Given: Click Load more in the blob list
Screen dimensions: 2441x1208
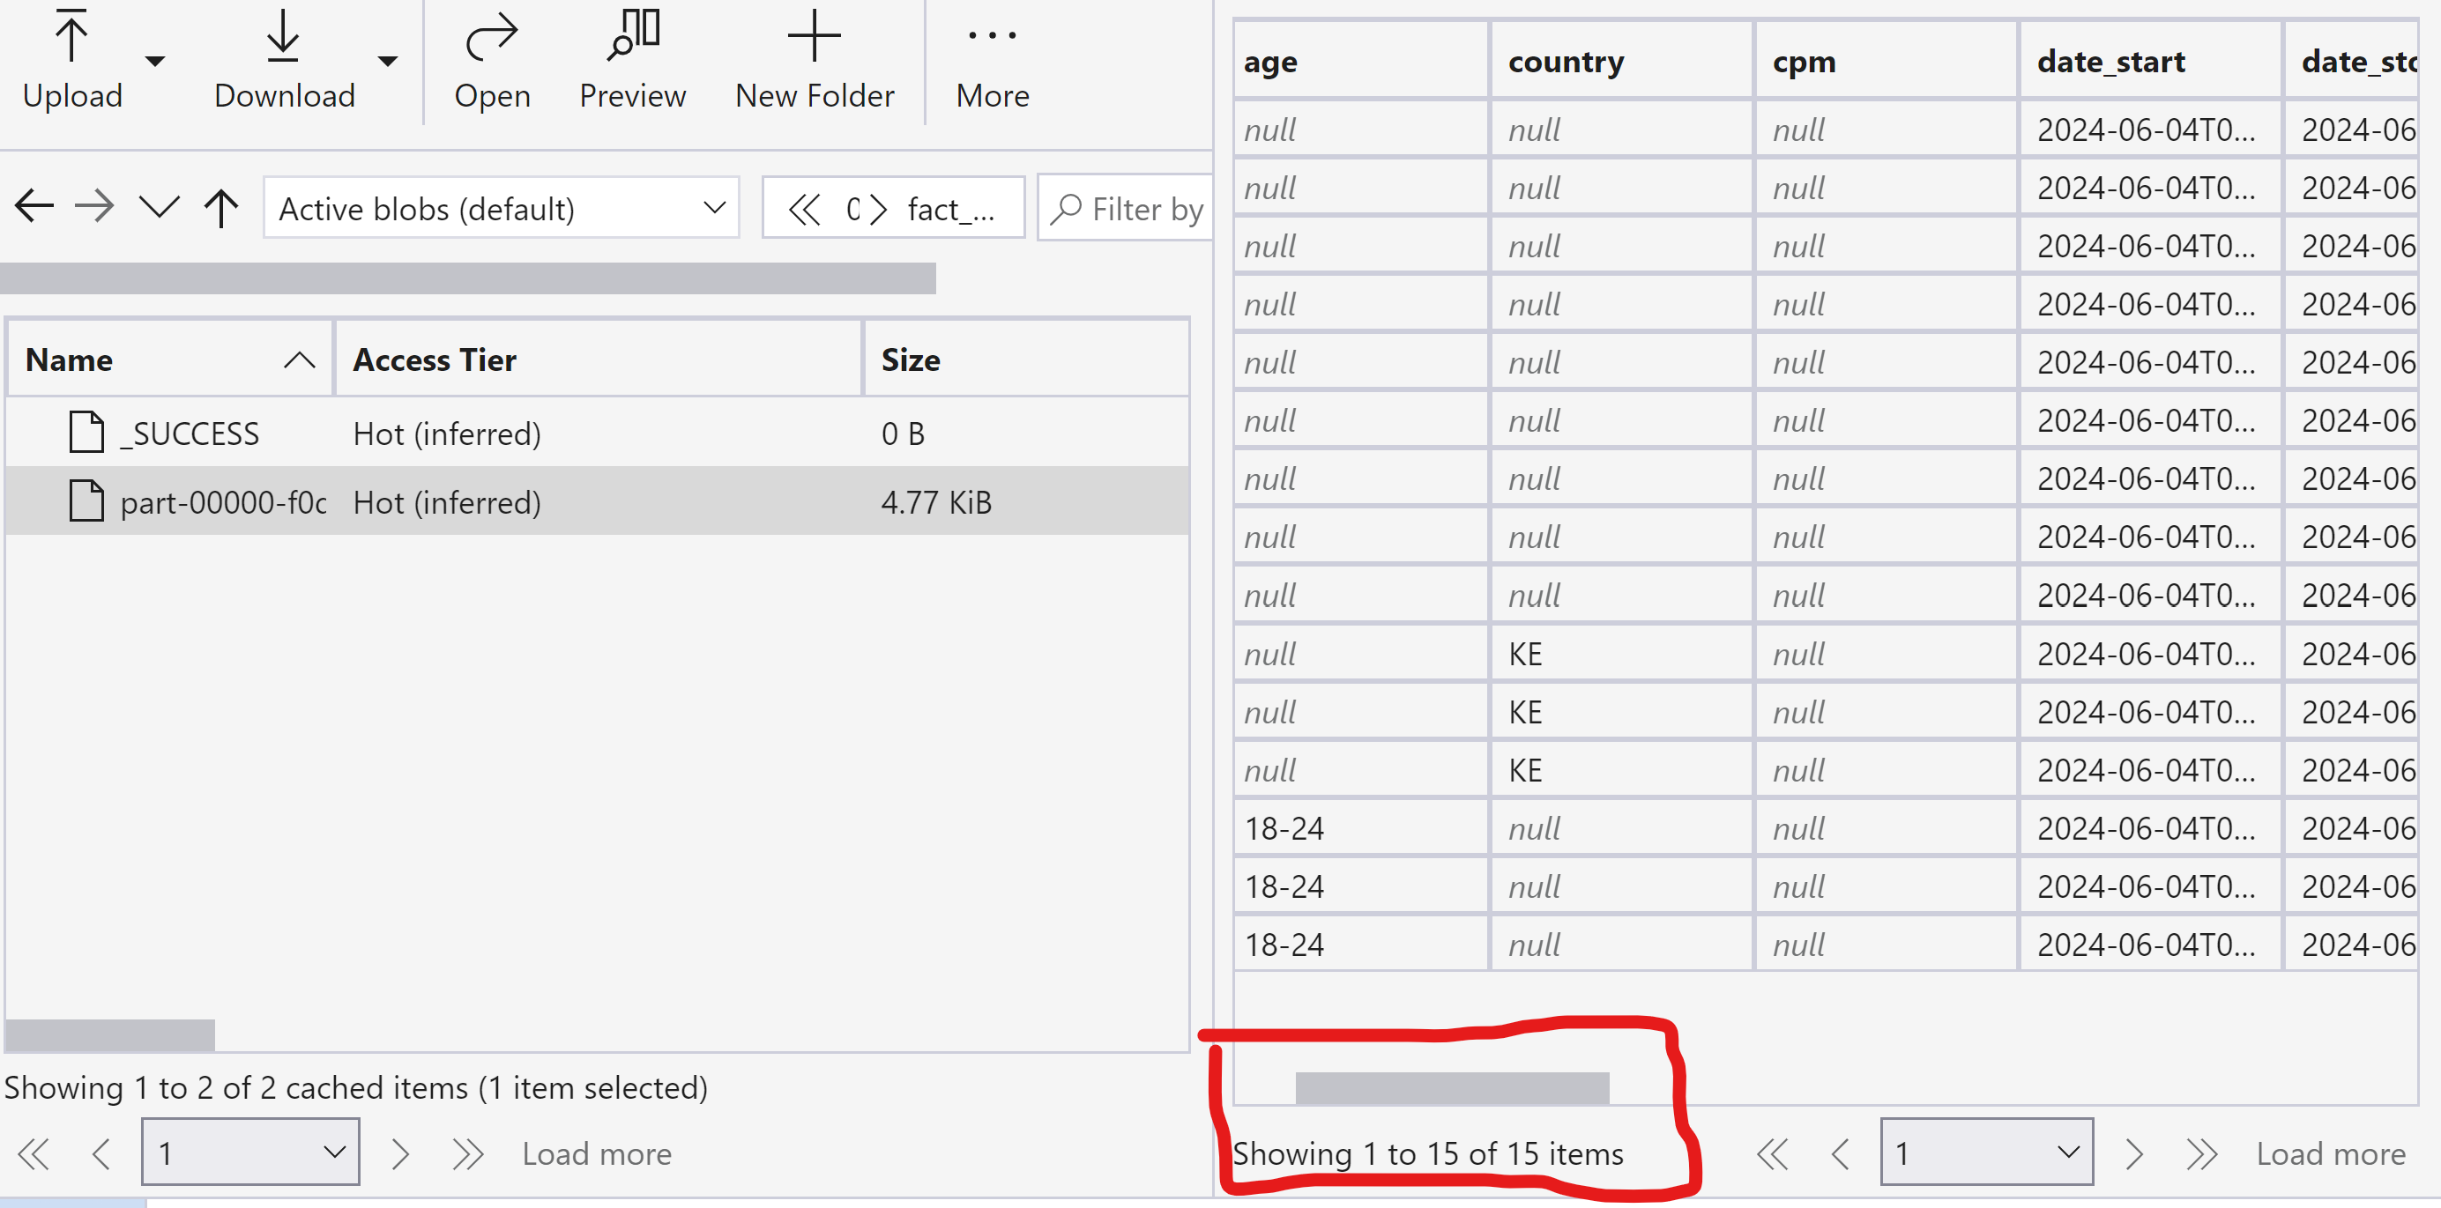Looking at the screenshot, I should click(x=596, y=1153).
